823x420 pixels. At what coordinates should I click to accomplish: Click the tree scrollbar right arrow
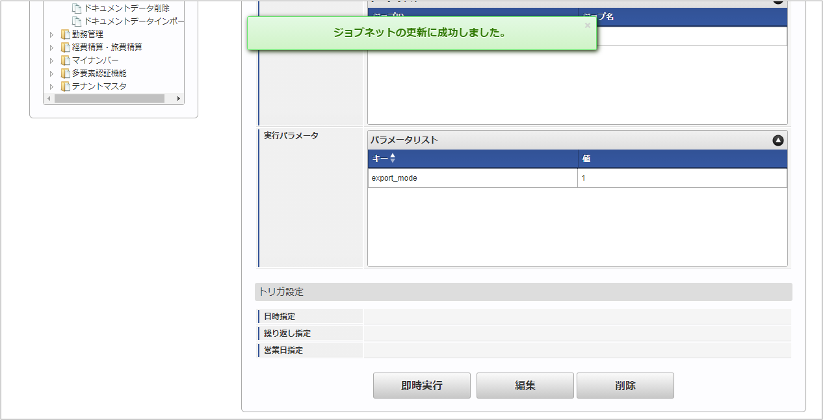point(179,99)
